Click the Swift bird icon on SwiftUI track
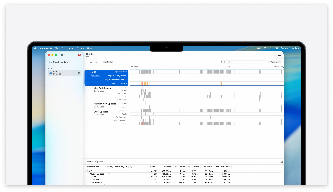 click(90, 72)
